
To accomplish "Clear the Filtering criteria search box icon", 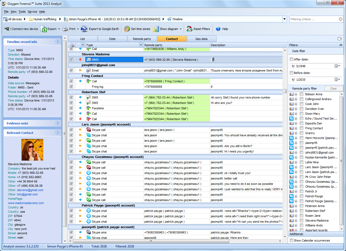I will [341, 19].
